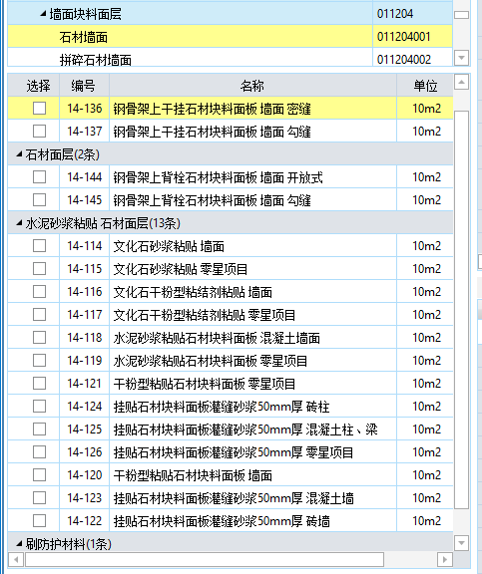The width and height of the screenshot is (482, 574).
Task: Click the horizontal scrollbar's left arrow
Action: [16, 559]
